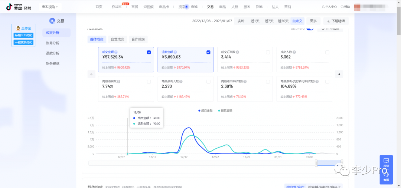Open 商城 in top navigation
401x188 pixels.
coord(194,7)
